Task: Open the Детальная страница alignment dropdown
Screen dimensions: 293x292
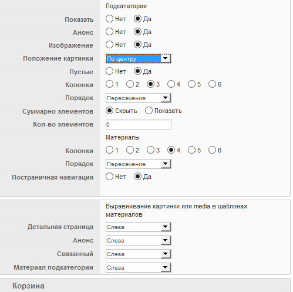Action: pos(139,227)
